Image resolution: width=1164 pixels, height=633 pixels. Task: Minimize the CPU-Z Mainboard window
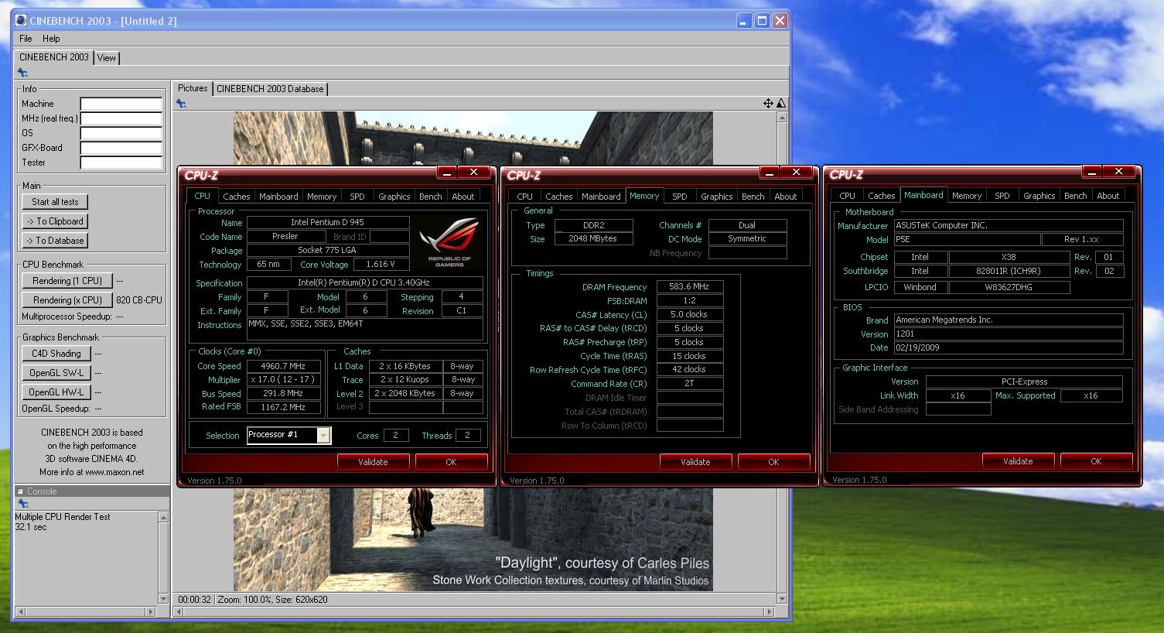tap(1092, 172)
